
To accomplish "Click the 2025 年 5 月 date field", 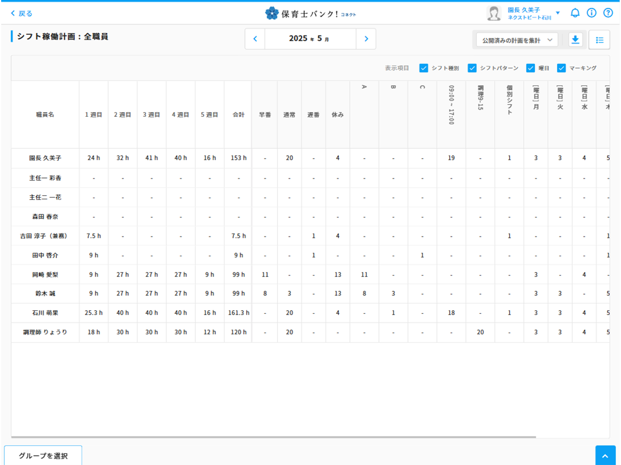I will pos(310,38).
